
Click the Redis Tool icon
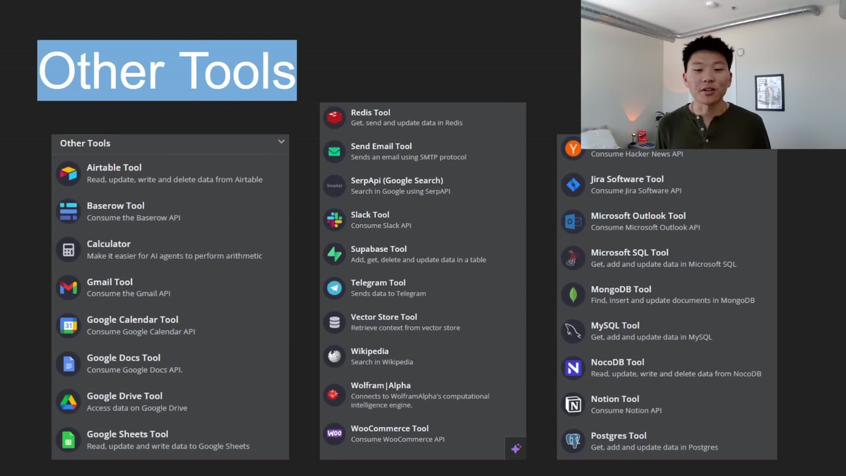pyautogui.click(x=334, y=117)
